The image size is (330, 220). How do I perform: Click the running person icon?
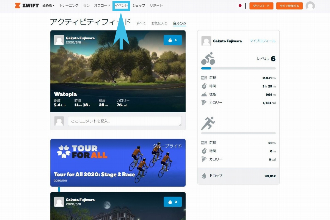(208, 123)
